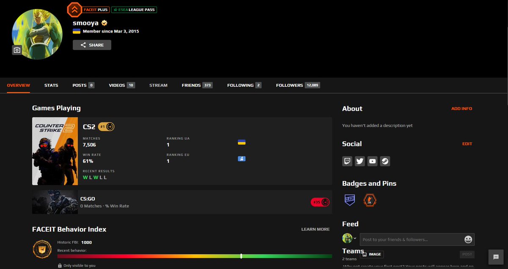
Task: Open the POSTS tab
Action: pos(83,85)
